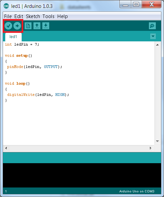This screenshot has width=164, height=197.
Task: Expand the tab options dropdown arrow
Action: click(153, 36)
